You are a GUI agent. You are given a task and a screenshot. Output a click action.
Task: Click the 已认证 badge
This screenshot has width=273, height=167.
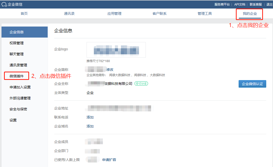coord(141,84)
